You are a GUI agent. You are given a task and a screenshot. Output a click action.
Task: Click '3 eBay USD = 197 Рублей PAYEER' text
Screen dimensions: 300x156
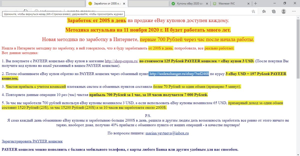pos(256,74)
